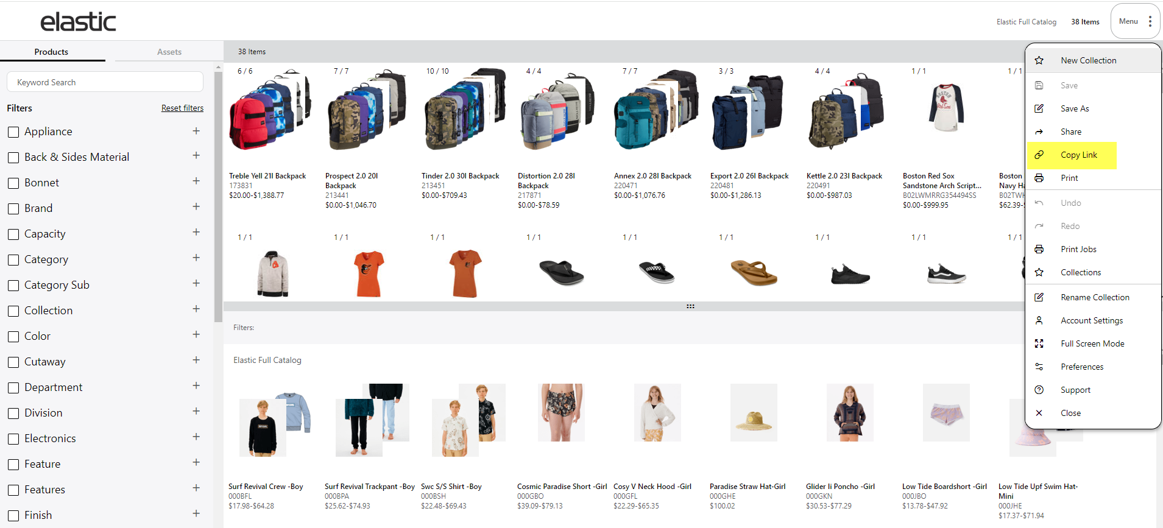The image size is (1163, 528).
Task: Switch to the Assets tab
Action: point(169,52)
